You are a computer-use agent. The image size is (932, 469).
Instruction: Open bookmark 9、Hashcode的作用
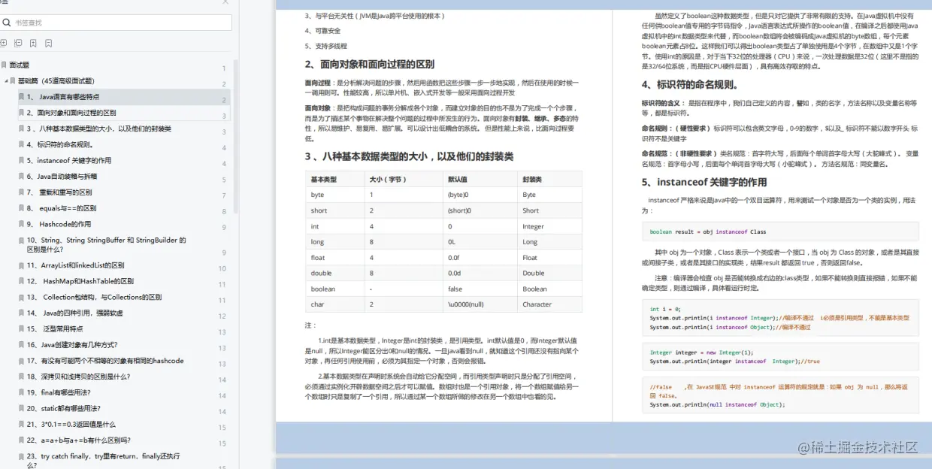59,224
